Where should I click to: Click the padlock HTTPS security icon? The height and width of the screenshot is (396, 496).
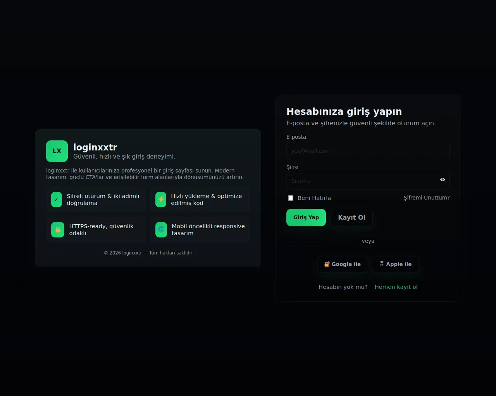click(x=58, y=230)
